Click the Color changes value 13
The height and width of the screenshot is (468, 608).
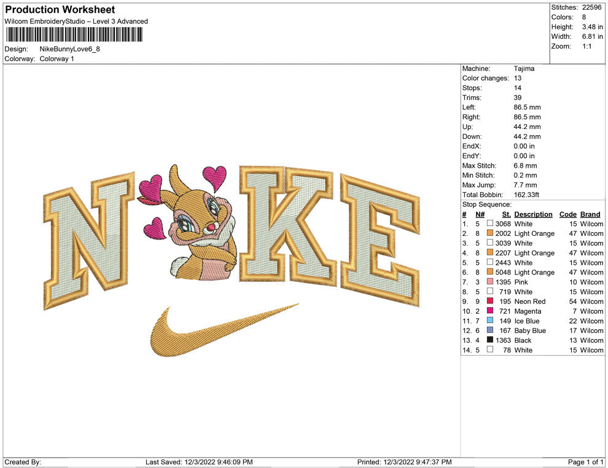(x=518, y=79)
